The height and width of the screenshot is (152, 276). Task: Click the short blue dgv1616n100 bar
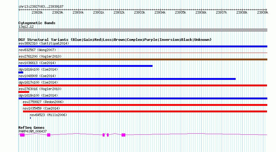(x=21, y=72)
